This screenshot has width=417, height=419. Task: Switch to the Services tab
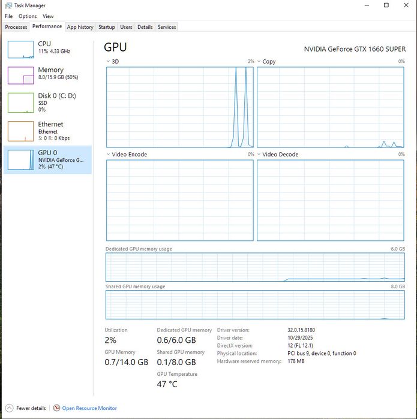(167, 27)
